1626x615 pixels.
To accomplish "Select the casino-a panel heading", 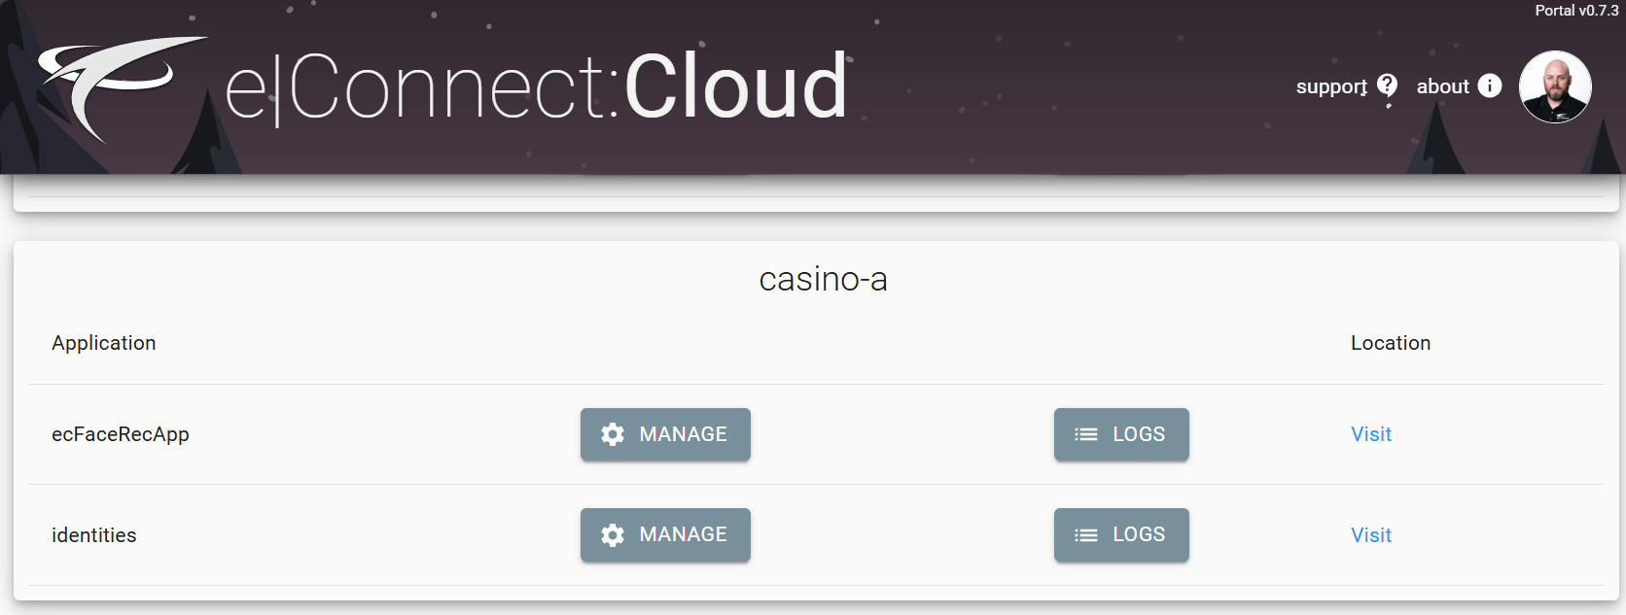I will pyautogui.click(x=824, y=280).
